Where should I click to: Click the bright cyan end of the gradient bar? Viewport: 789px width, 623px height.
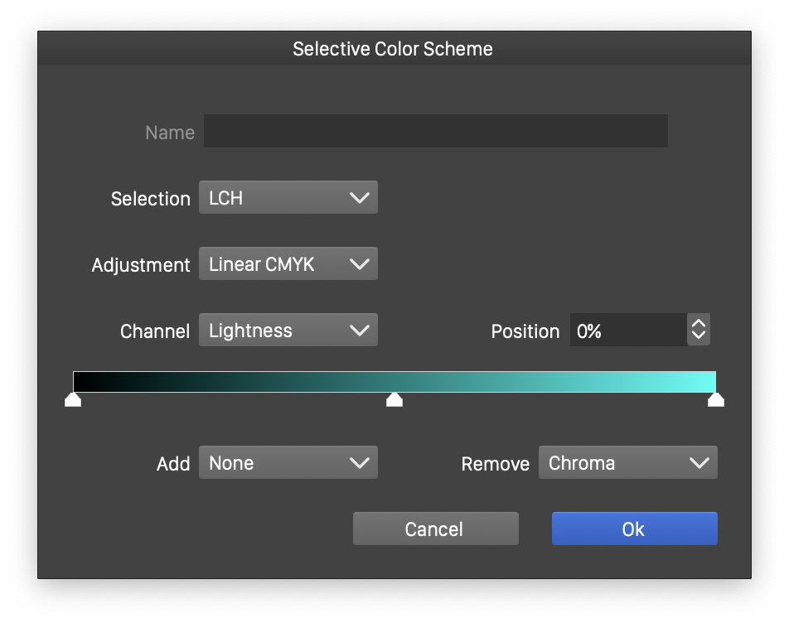(706, 382)
